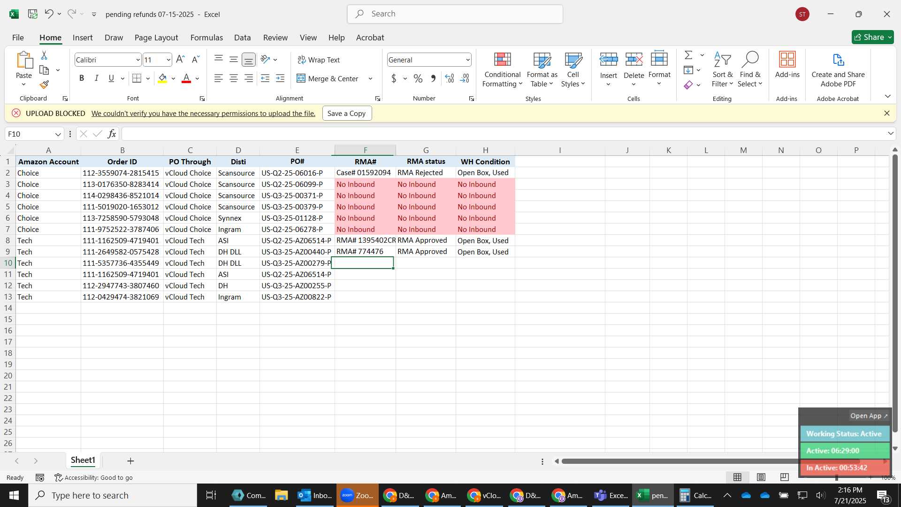Align text to the left
Image resolution: width=901 pixels, height=507 pixels.
pyautogui.click(x=218, y=78)
